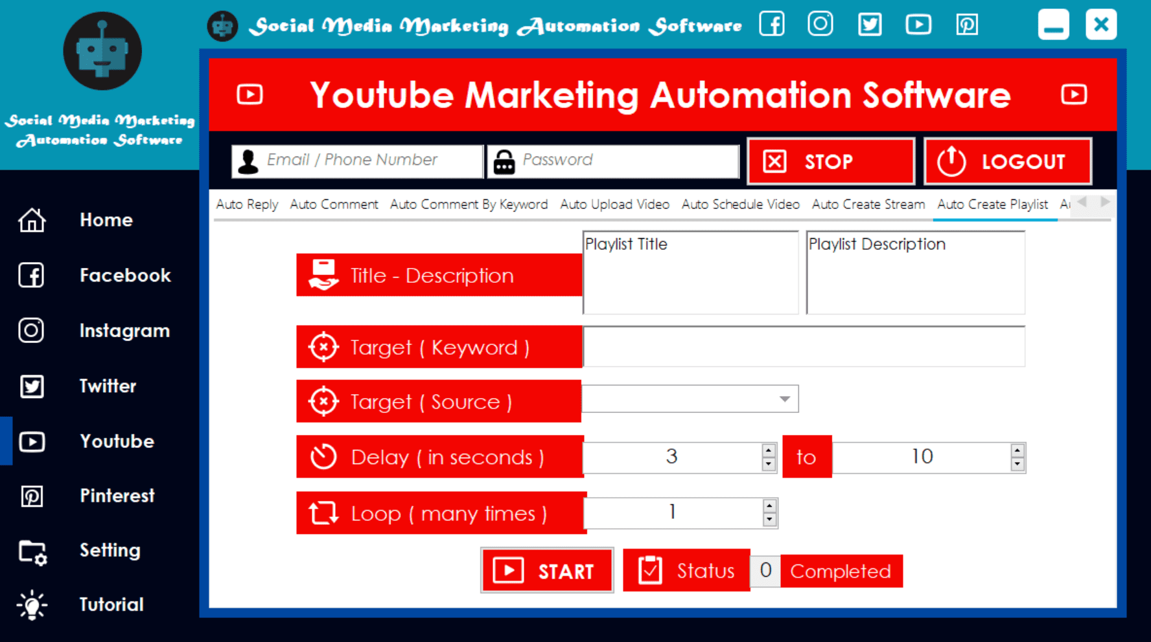Click the user silhouette icon in the email field

248,161
